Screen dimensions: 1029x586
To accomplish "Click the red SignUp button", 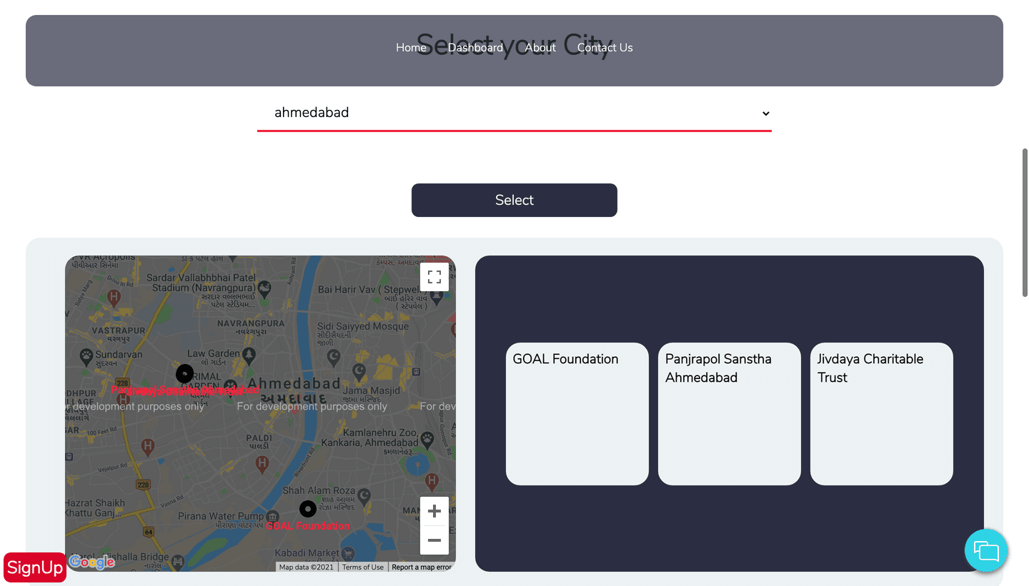I will coord(35,567).
